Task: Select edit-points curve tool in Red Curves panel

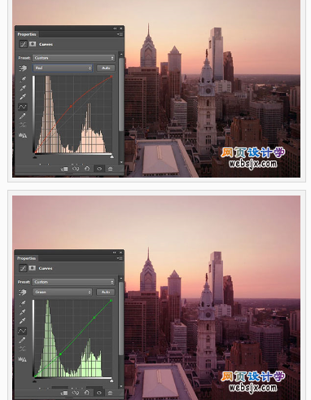Action: tap(23, 107)
